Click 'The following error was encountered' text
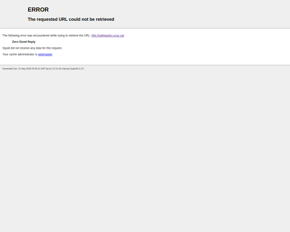 click(46, 35)
